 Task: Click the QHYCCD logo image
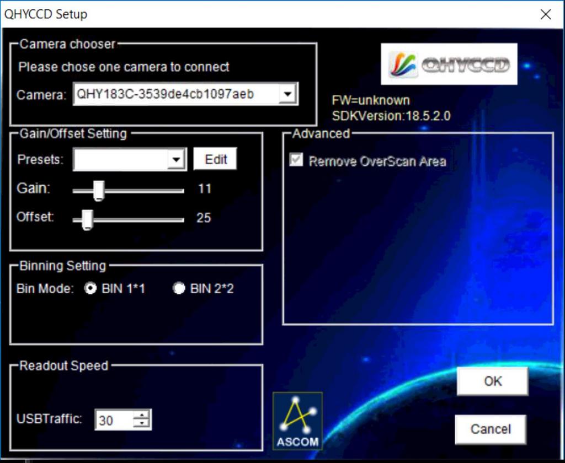point(449,64)
